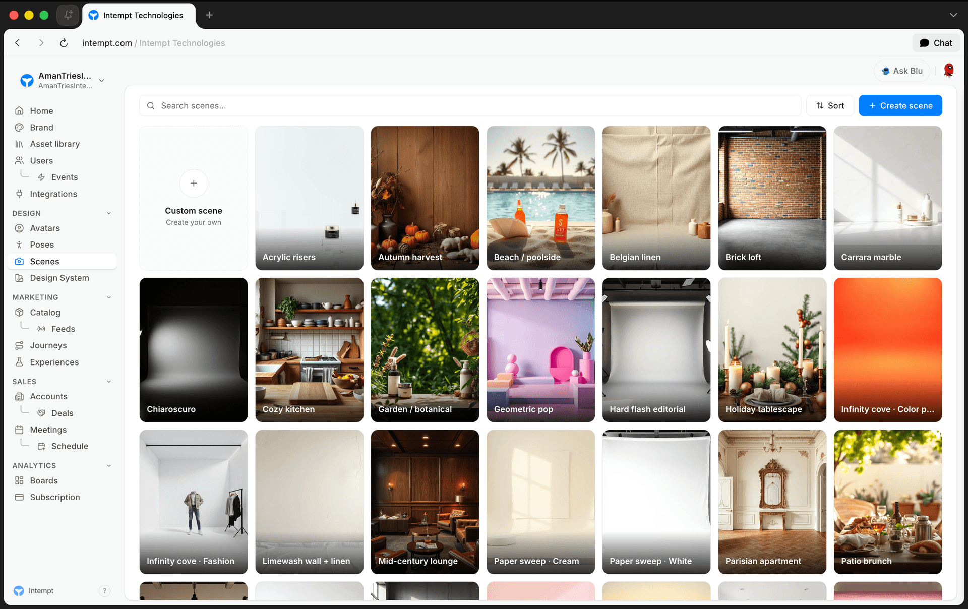
Task: Click the Experiences flask icon
Action: coord(19,362)
